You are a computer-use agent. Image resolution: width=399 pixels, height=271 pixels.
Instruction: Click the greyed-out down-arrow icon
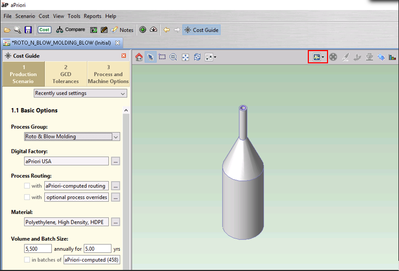[x=370, y=57]
